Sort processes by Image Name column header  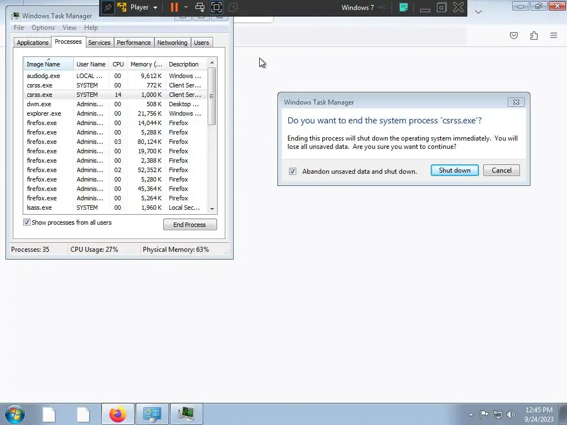coord(49,64)
